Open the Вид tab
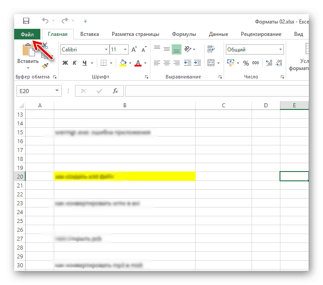The image size is (323, 285). pyautogui.click(x=299, y=34)
